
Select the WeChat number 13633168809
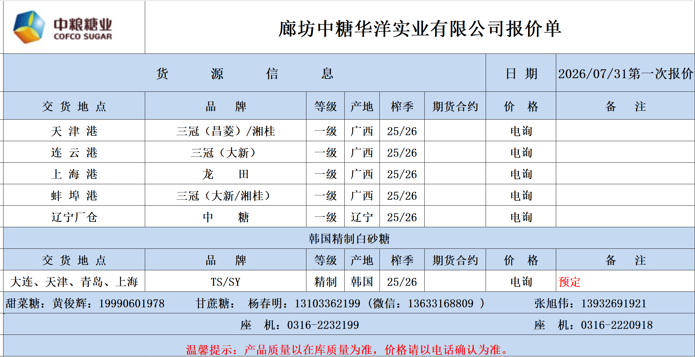click(x=440, y=303)
